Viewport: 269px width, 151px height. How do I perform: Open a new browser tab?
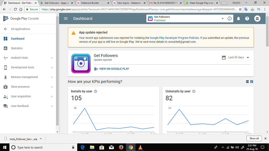[x=224, y=3]
